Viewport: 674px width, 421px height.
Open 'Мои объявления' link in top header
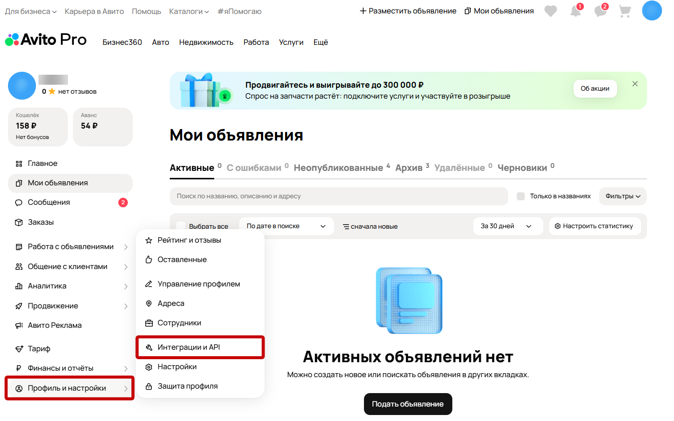click(x=499, y=11)
